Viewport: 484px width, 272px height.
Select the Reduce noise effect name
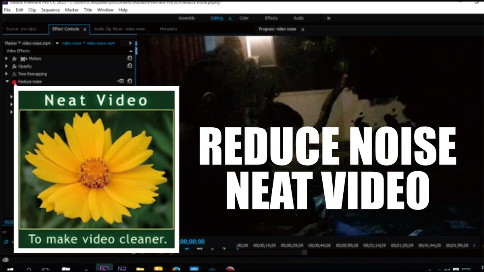pyautogui.click(x=30, y=82)
